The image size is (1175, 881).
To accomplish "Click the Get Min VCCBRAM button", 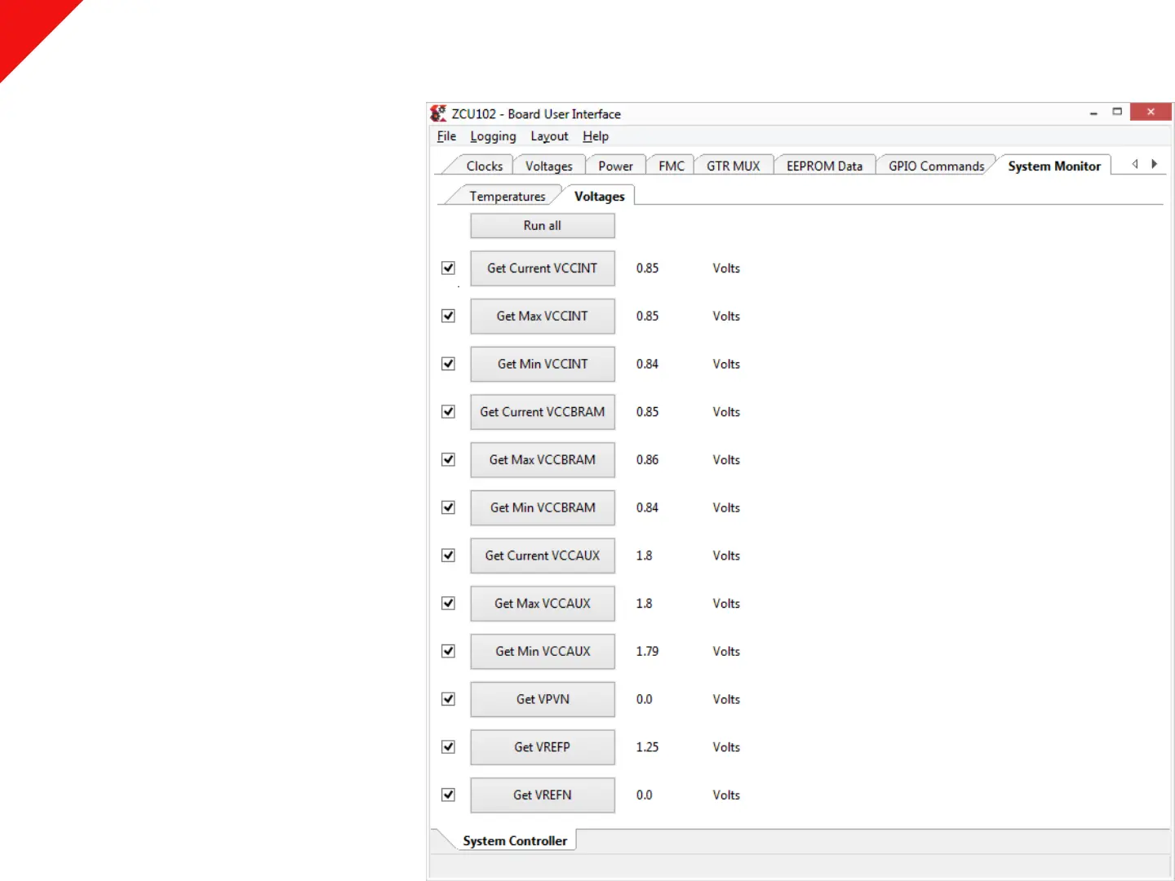I will [x=542, y=507].
